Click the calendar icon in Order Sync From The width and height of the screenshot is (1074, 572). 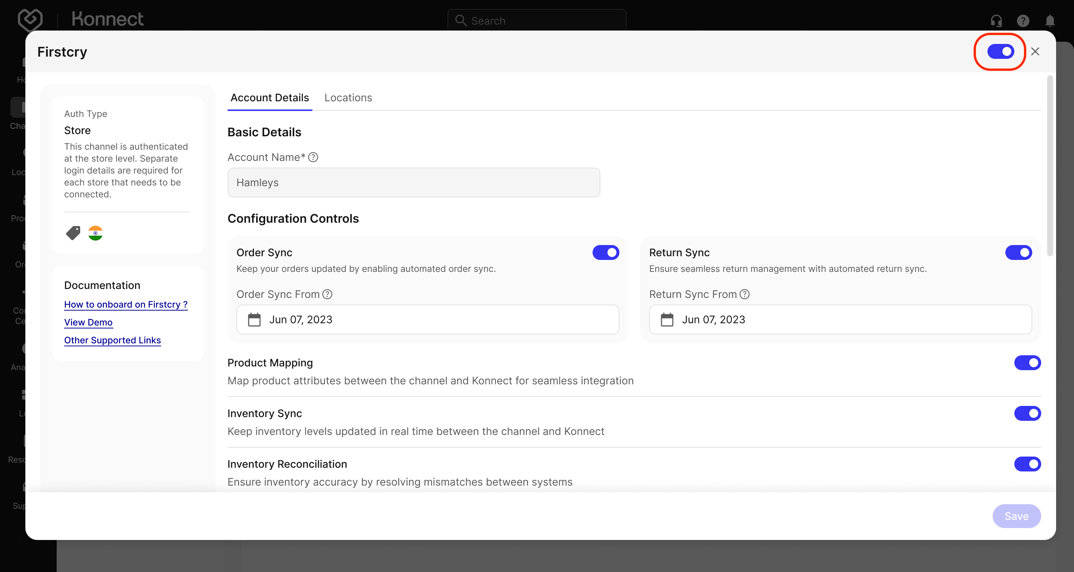[x=254, y=319]
